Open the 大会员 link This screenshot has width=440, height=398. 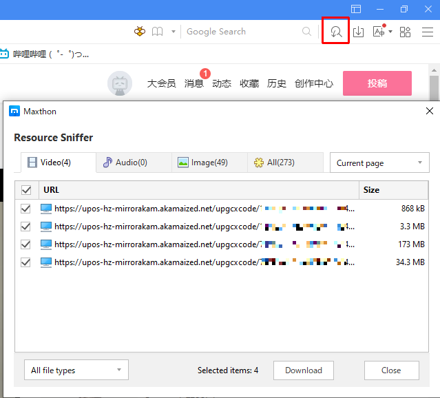tap(161, 83)
